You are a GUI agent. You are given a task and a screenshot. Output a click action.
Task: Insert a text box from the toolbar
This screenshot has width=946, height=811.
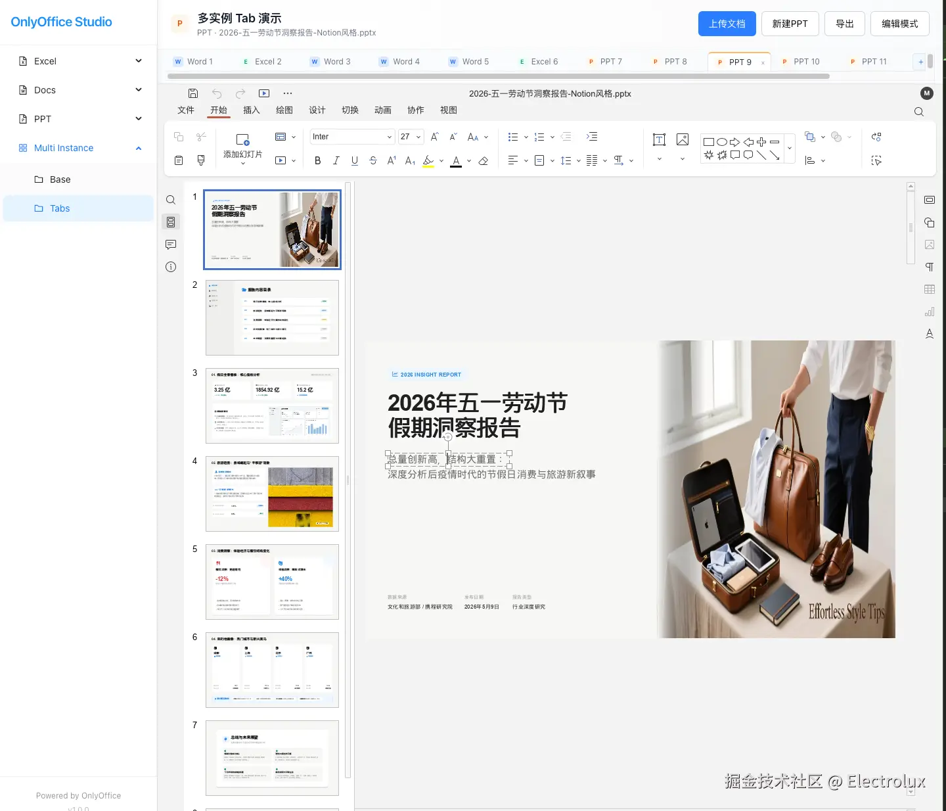coord(659,139)
